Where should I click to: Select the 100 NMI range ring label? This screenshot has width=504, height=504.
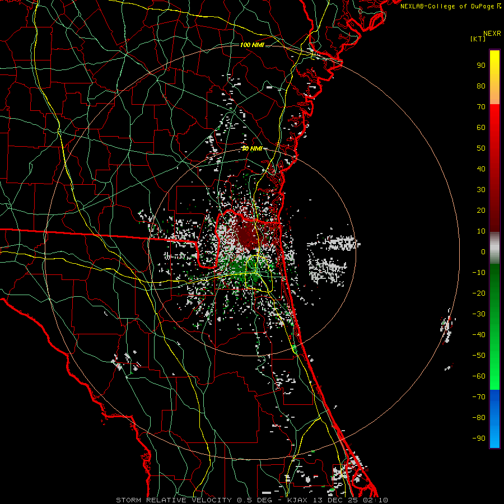252,45
